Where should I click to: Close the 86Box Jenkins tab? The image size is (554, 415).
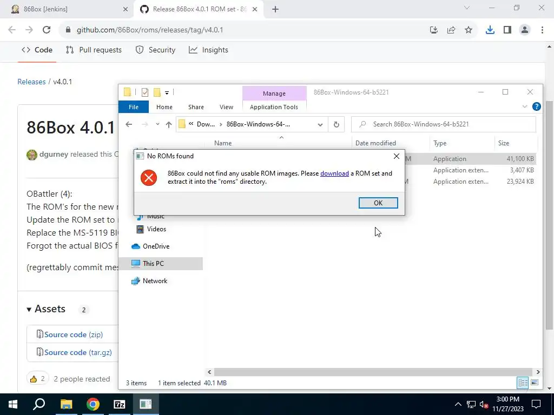coord(126,10)
